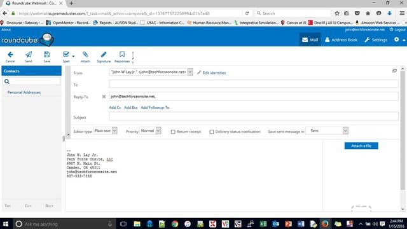Bookmark this page with the star icon

click(x=337, y=13)
